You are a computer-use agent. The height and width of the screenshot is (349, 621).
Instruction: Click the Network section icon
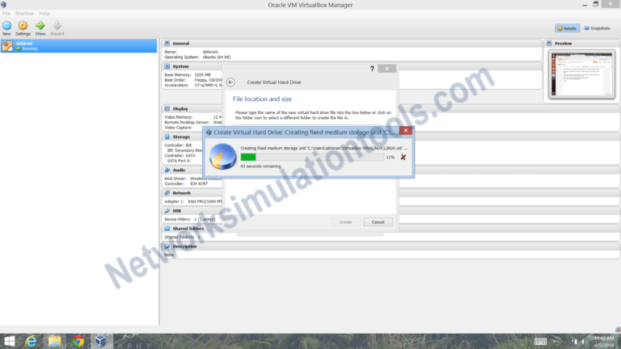tap(167, 193)
